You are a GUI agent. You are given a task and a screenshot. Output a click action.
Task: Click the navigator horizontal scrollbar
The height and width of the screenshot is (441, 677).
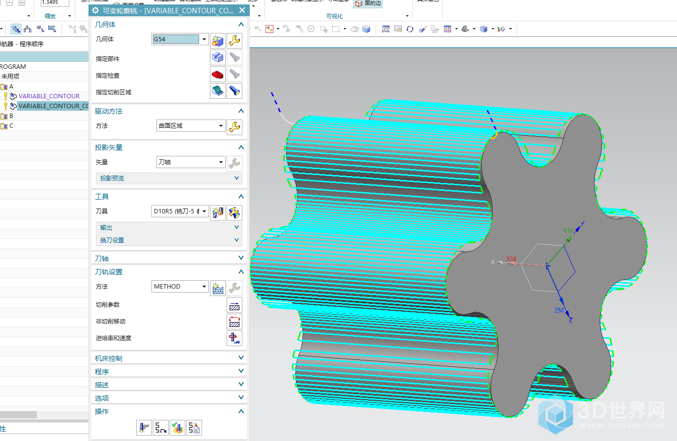(x=18, y=414)
